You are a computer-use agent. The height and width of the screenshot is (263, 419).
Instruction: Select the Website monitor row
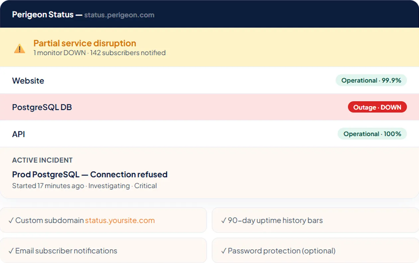click(x=209, y=80)
